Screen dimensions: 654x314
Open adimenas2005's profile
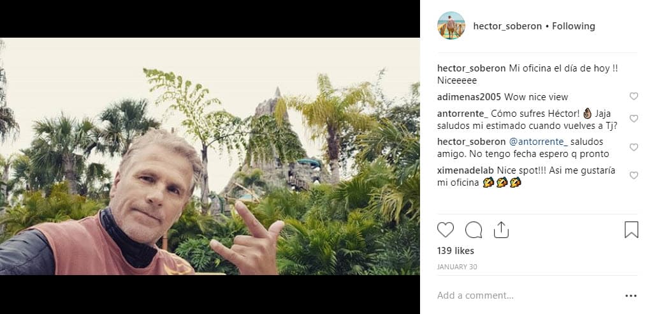(x=469, y=97)
